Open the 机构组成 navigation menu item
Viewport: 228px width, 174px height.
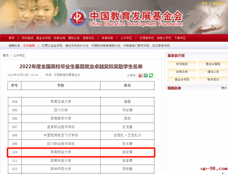[28, 38]
